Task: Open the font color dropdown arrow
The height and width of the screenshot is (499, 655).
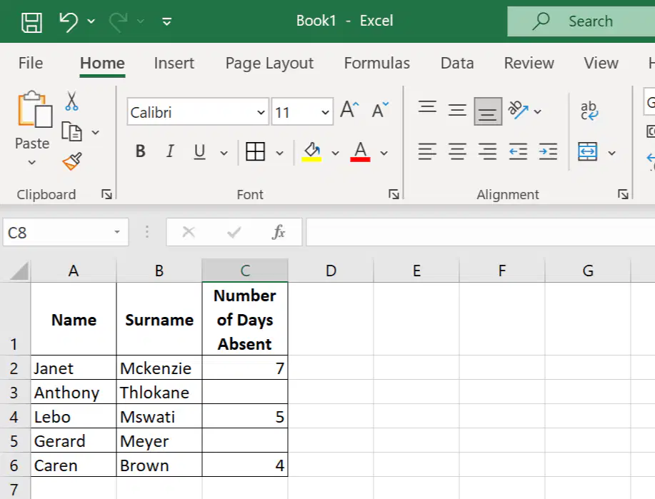Action: click(x=384, y=153)
